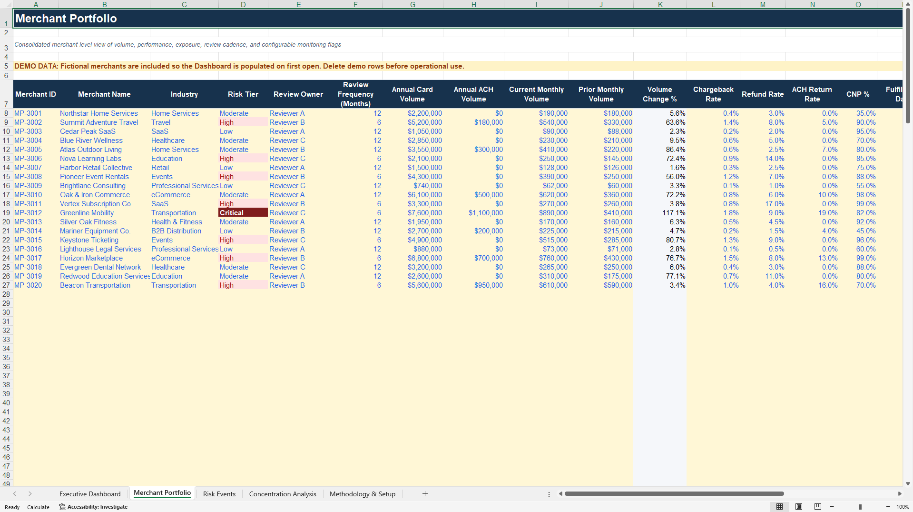Select the subtitle description cell in row 3
The image size is (913, 512).
click(457, 45)
